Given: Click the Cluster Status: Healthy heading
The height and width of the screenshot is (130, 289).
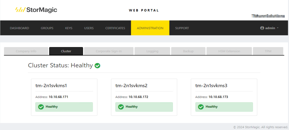Looking at the screenshot, I should point(60,65).
